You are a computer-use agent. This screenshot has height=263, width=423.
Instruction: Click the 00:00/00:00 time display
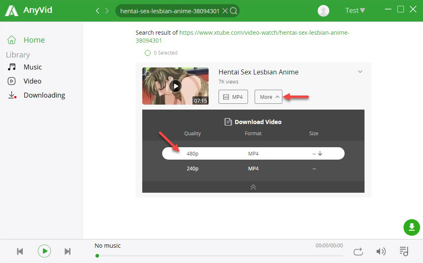[329, 246]
